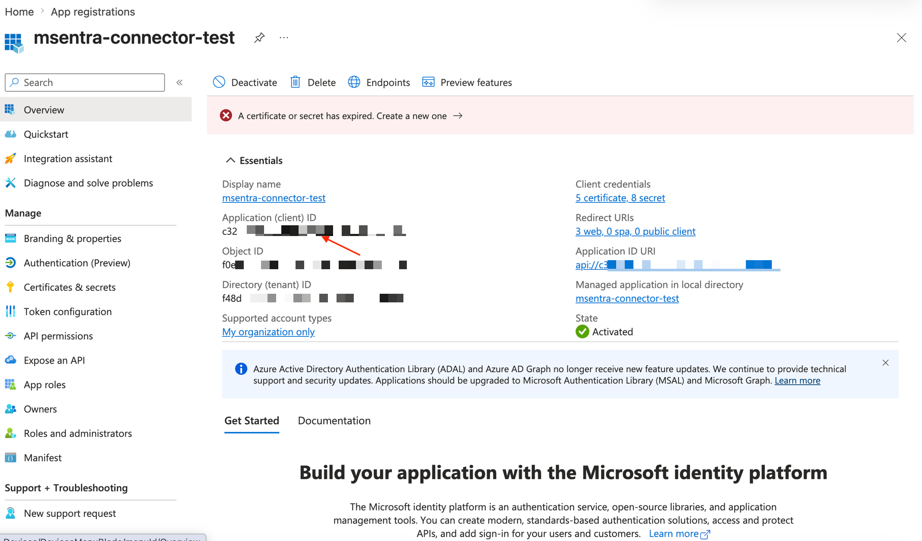Click the expired secret error icon
The image size is (922, 541).
tap(226, 115)
